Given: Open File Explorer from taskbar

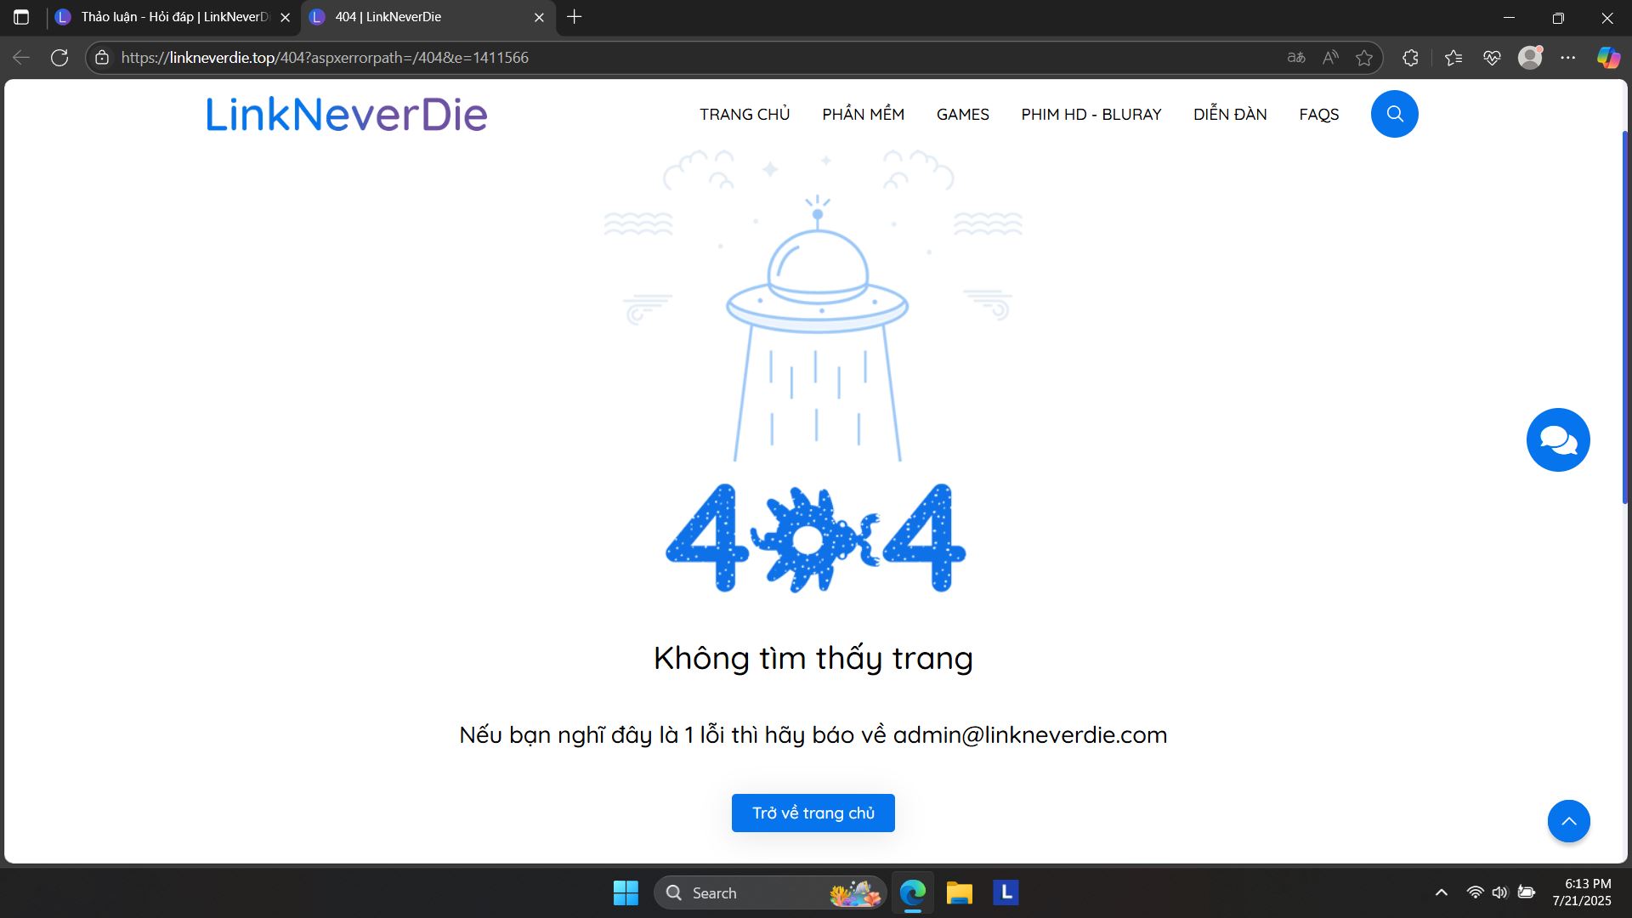Looking at the screenshot, I should tap(959, 892).
